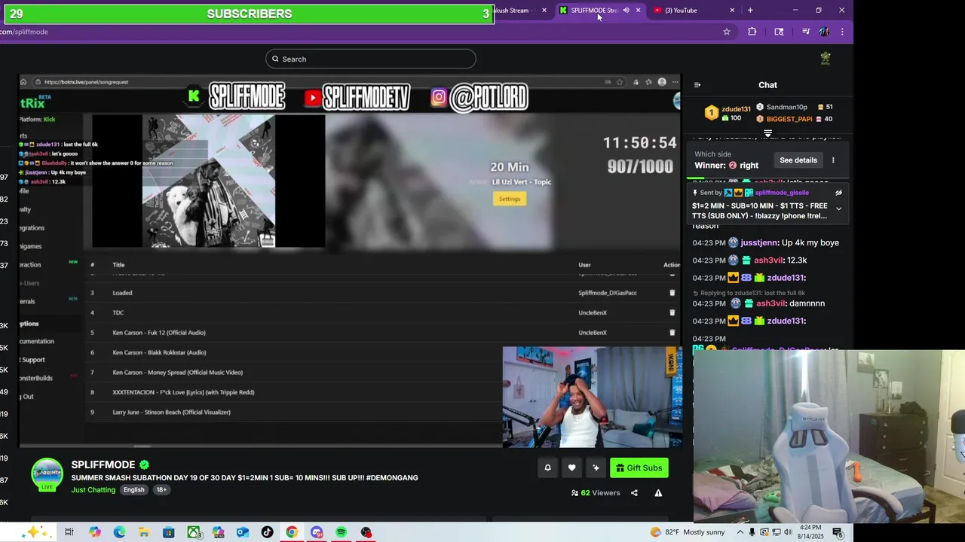Click the address bar URL
This screenshot has width=965, height=542.
pyautogui.click(x=24, y=32)
